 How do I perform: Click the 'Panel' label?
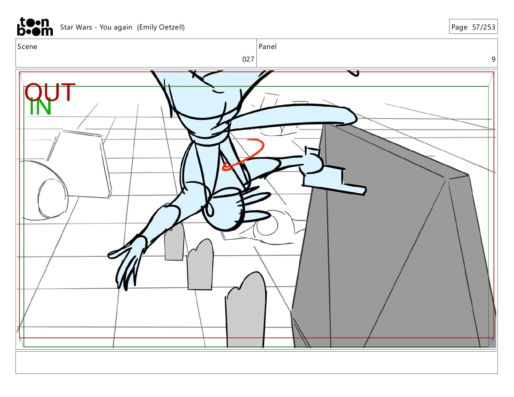(268, 47)
